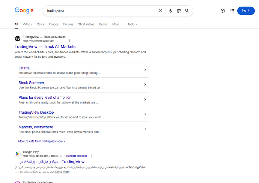Open Markets, everywhere sitelink
The image size is (259, 183).
[36, 127]
